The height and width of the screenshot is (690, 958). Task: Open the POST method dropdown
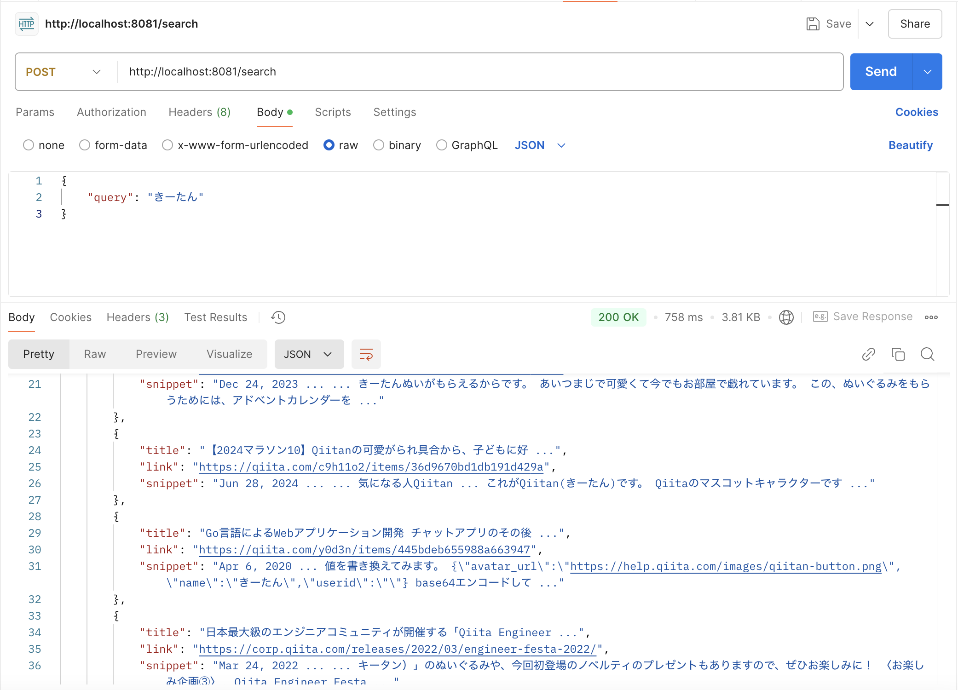click(x=96, y=72)
